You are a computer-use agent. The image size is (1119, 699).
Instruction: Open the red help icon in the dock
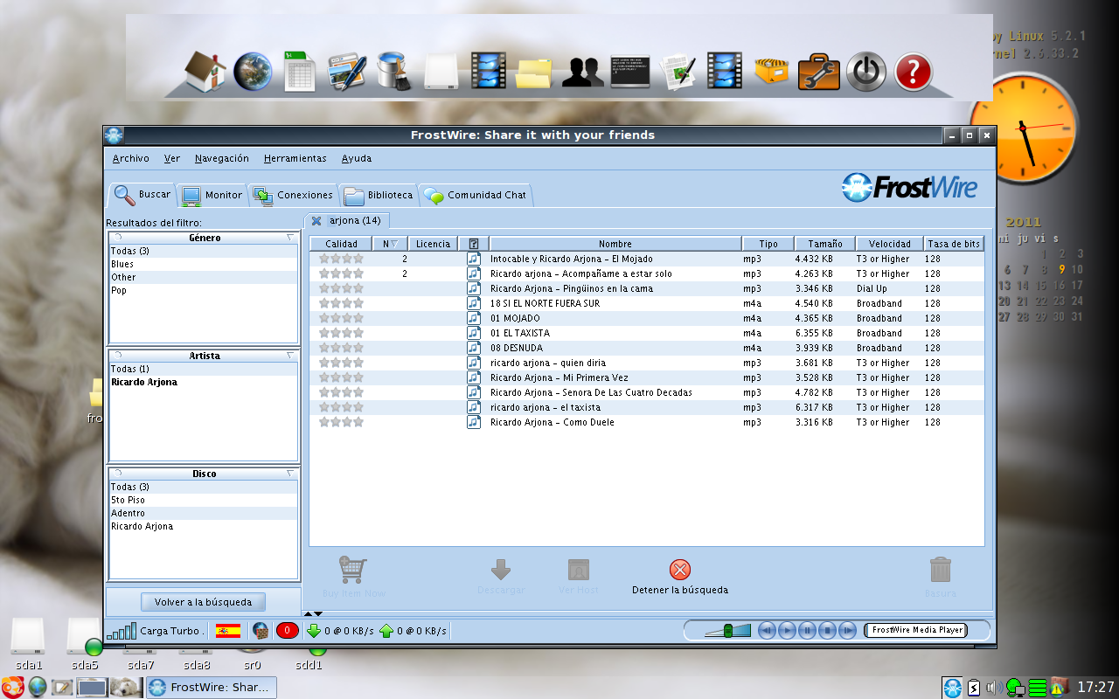[x=914, y=72]
